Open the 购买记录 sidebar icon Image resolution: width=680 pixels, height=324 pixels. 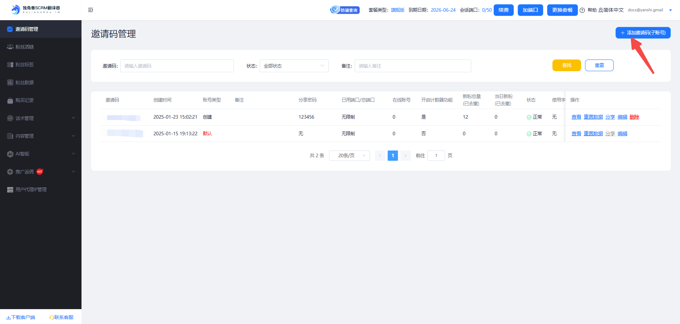(x=10, y=101)
